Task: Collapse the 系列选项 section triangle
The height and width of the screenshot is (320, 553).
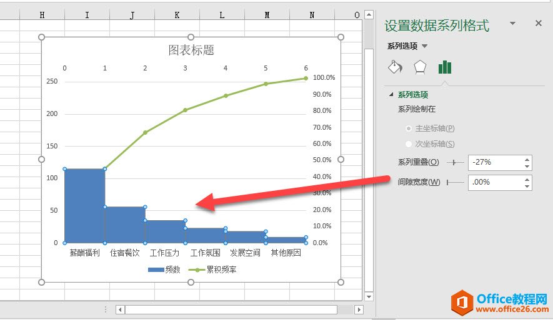Action: [391, 94]
